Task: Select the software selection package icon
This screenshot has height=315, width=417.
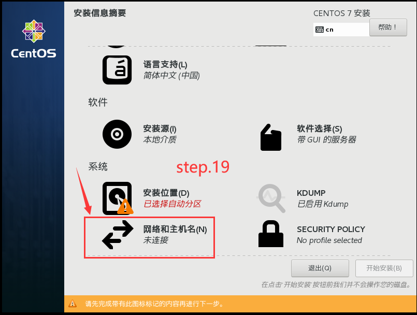Action: 271,137
